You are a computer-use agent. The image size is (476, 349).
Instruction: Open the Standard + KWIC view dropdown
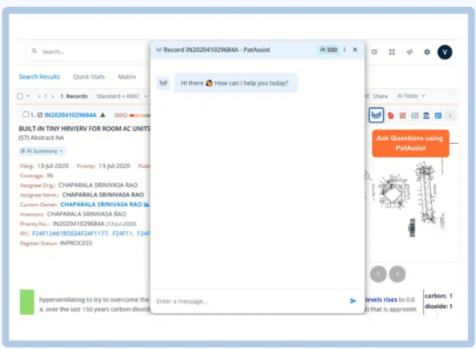pos(122,96)
